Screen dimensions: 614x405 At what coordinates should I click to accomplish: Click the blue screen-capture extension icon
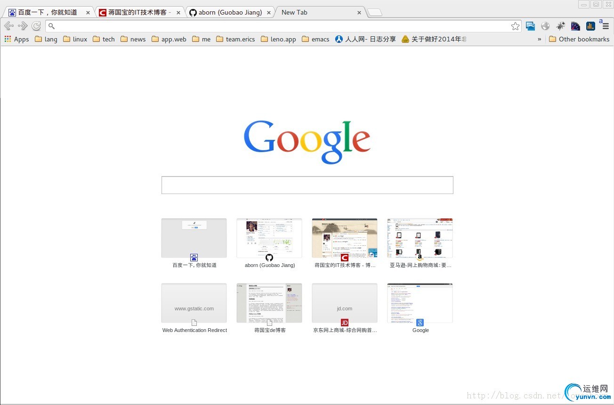click(530, 26)
